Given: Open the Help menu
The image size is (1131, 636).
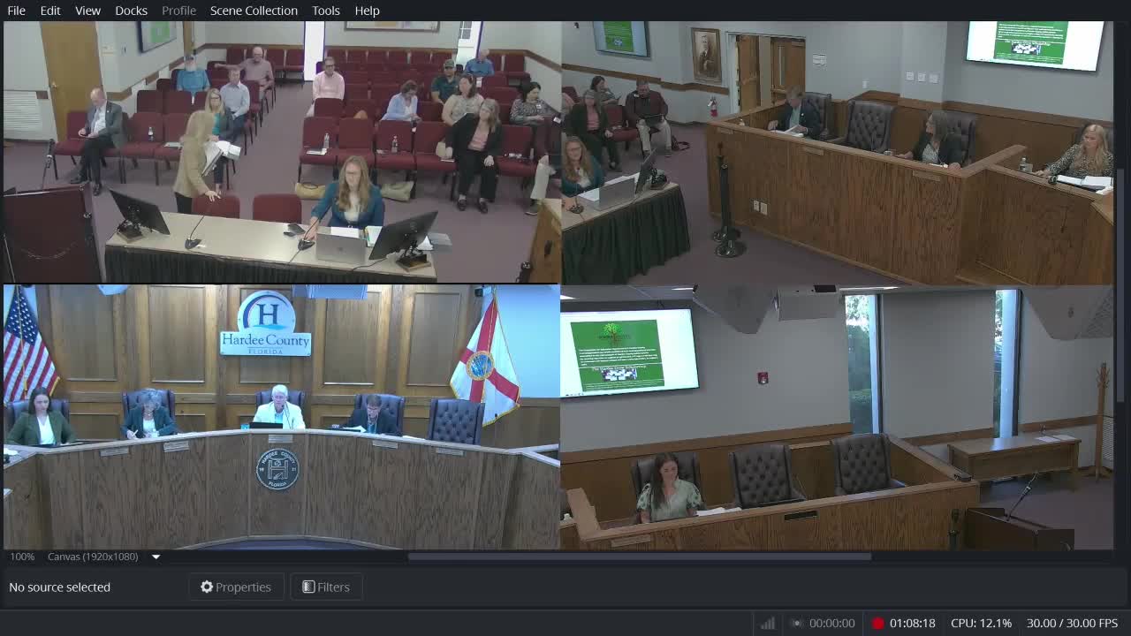Looking at the screenshot, I should (367, 11).
